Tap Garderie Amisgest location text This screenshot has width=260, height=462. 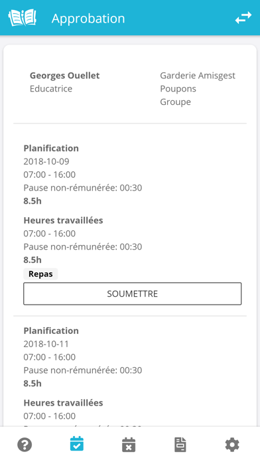[198, 76]
